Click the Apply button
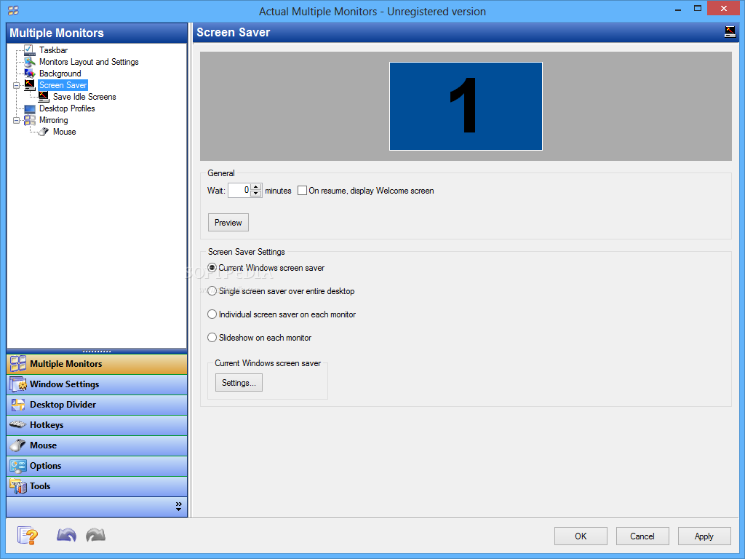Viewport: 745px width, 559px height. point(704,536)
